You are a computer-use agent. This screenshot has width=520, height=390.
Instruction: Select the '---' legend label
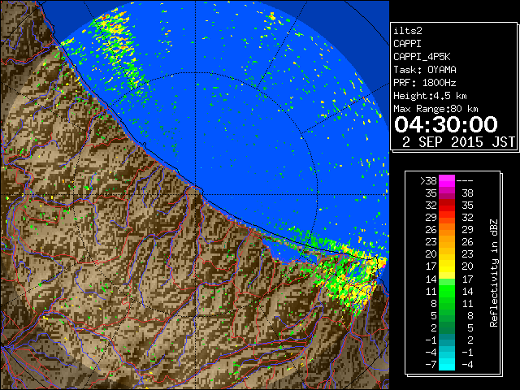click(465, 181)
